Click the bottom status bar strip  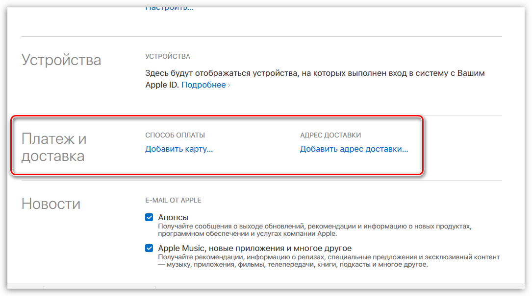coord(266,289)
